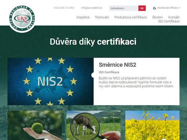Open the cow under magnifier thumbnail

(x=93, y=125)
